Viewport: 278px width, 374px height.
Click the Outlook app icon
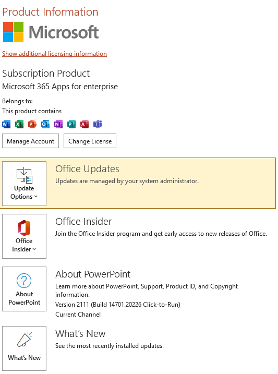coord(45,124)
